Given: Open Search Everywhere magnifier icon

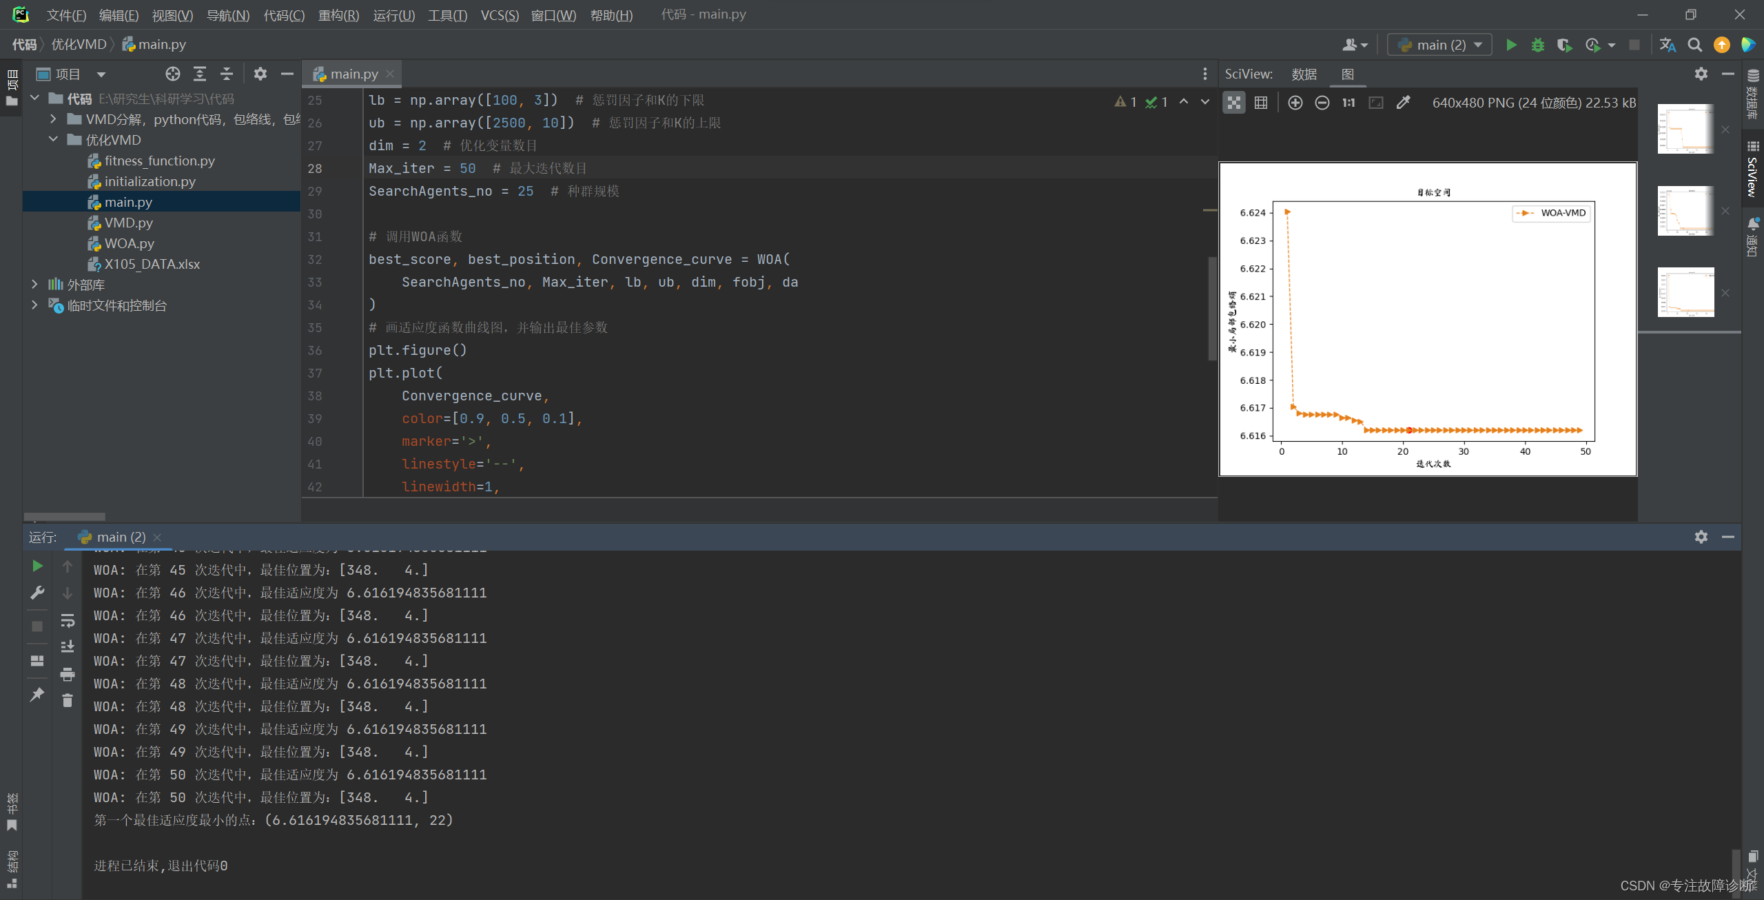Looking at the screenshot, I should [x=1694, y=45].
